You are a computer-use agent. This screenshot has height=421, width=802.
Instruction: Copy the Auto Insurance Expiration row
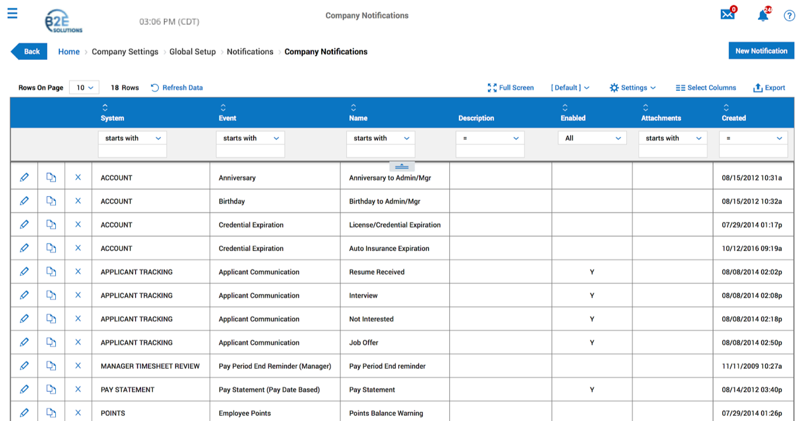[x=51, y=248]
